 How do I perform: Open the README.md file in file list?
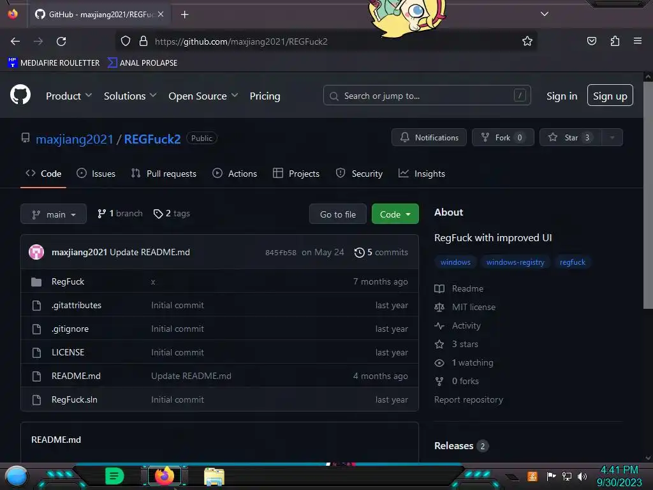[x=76, y=376]
